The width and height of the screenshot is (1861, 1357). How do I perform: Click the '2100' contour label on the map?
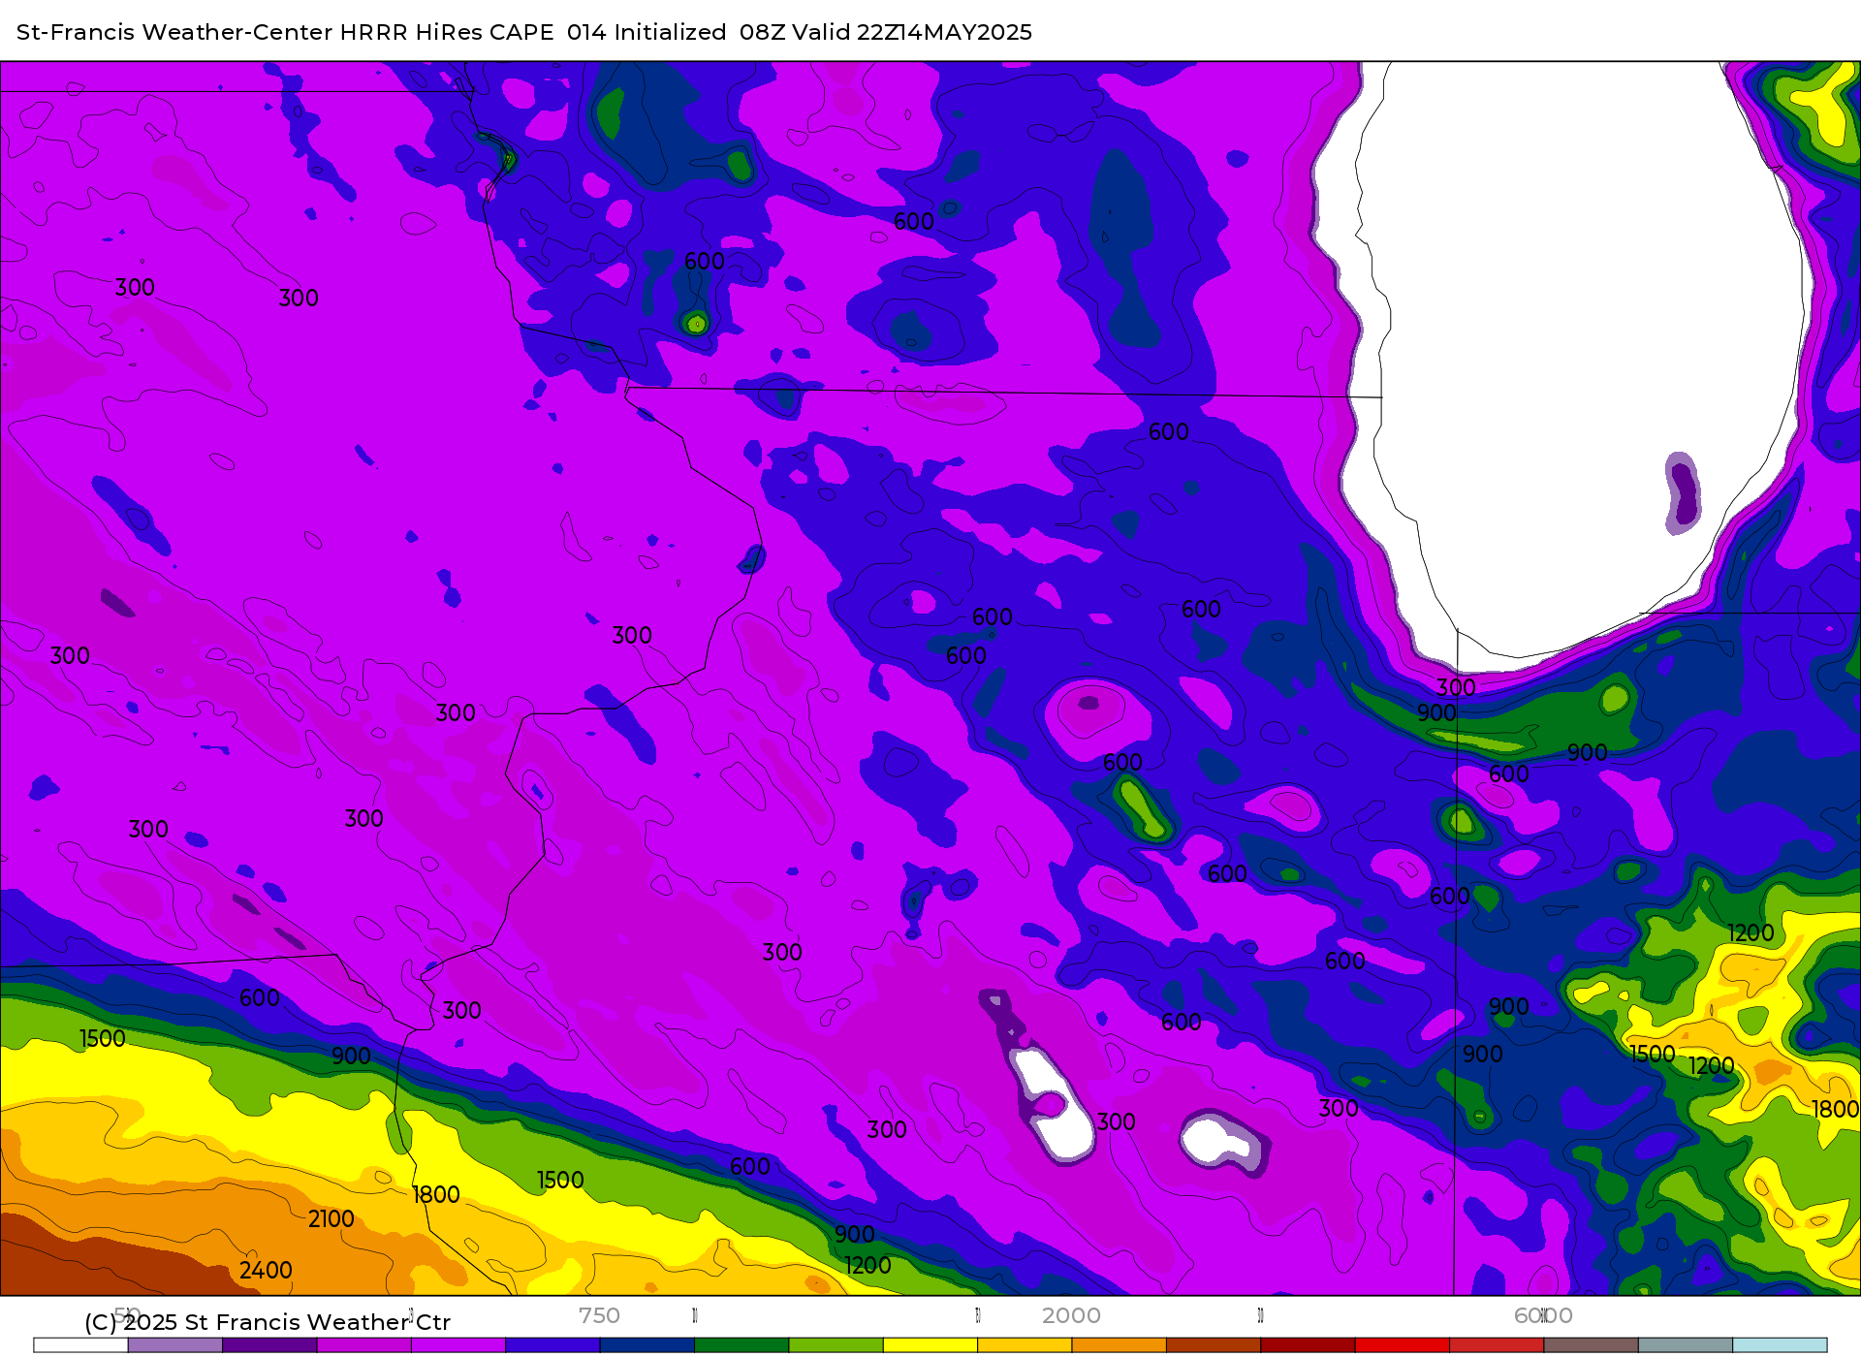pos(331,1218)
